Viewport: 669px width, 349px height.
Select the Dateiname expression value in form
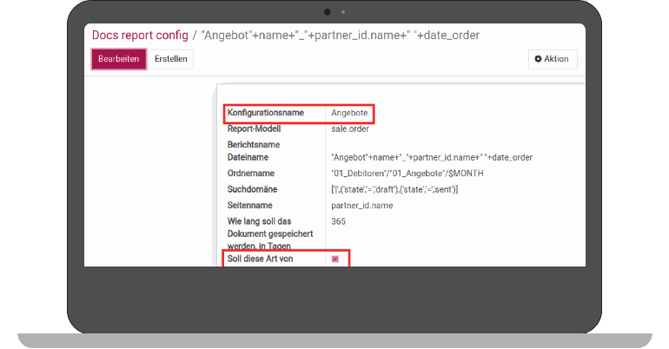(x=431, y=157)
